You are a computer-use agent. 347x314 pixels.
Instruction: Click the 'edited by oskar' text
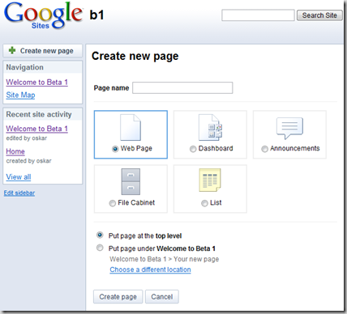point(27,138)
